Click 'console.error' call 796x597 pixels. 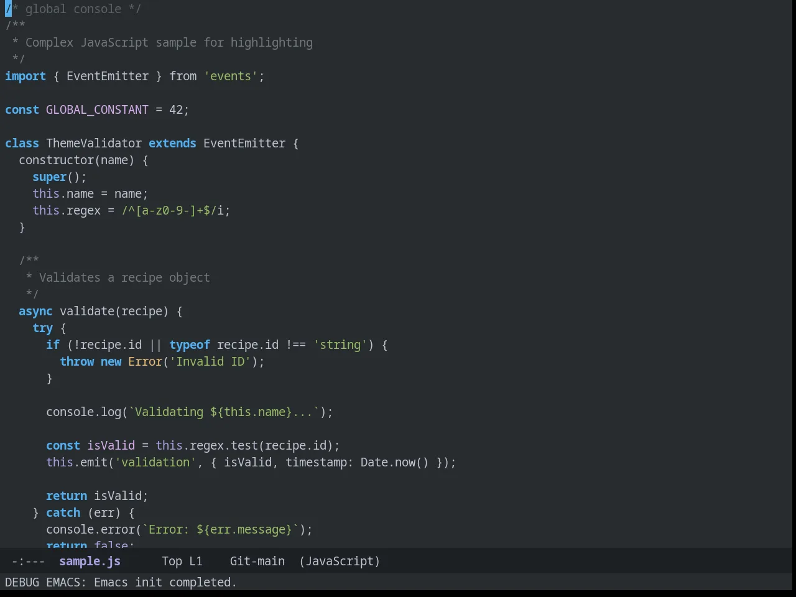click(x=90, y=529)
